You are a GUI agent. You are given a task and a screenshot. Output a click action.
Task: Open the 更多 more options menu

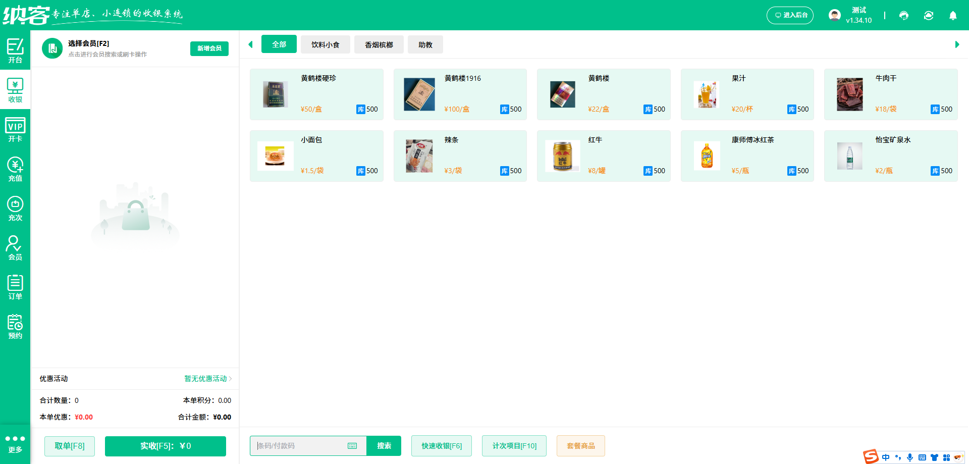15,443
